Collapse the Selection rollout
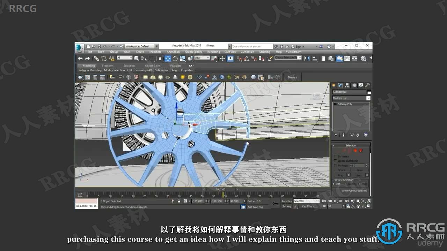The height and width of the screenshot is (251, 447). pos(351,145)
